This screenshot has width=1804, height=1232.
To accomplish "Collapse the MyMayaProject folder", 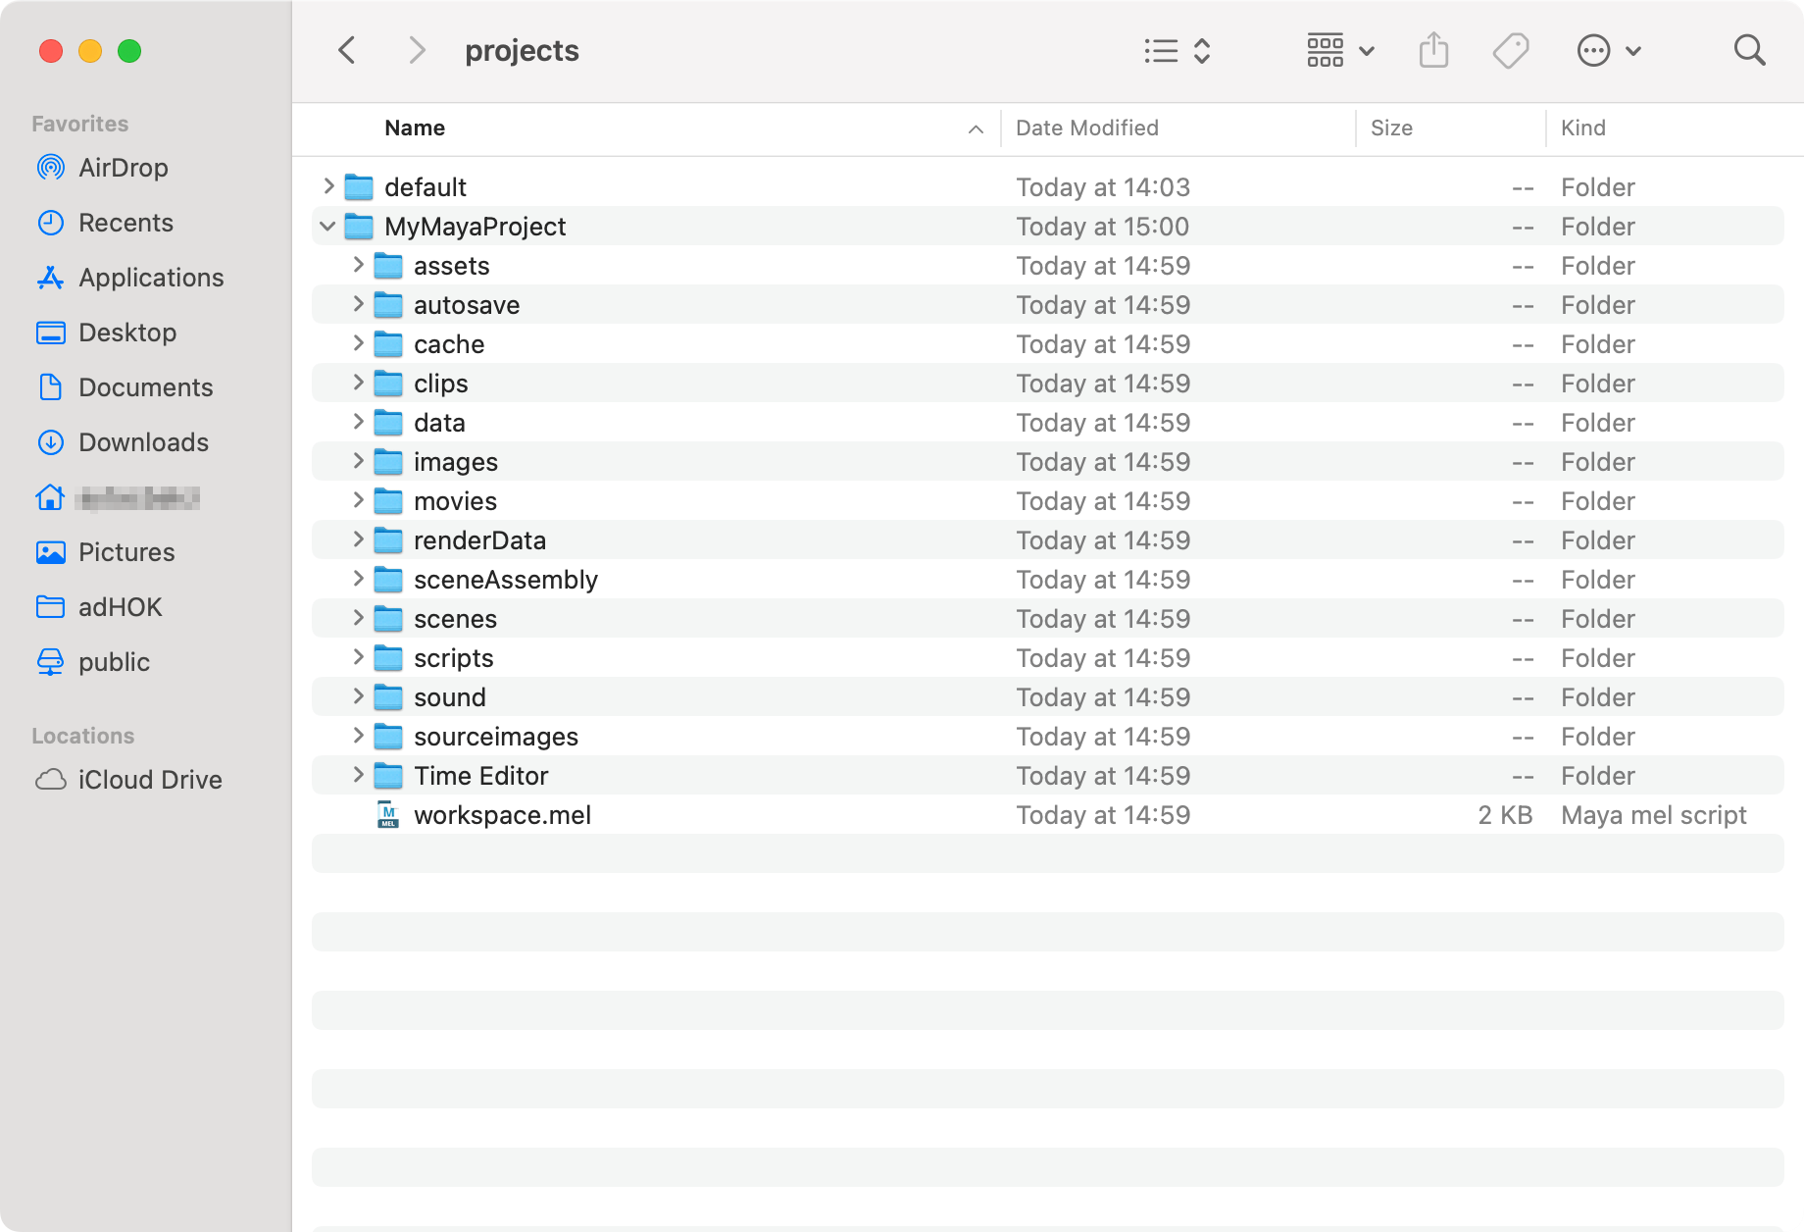I will click(x=327, y=226).
